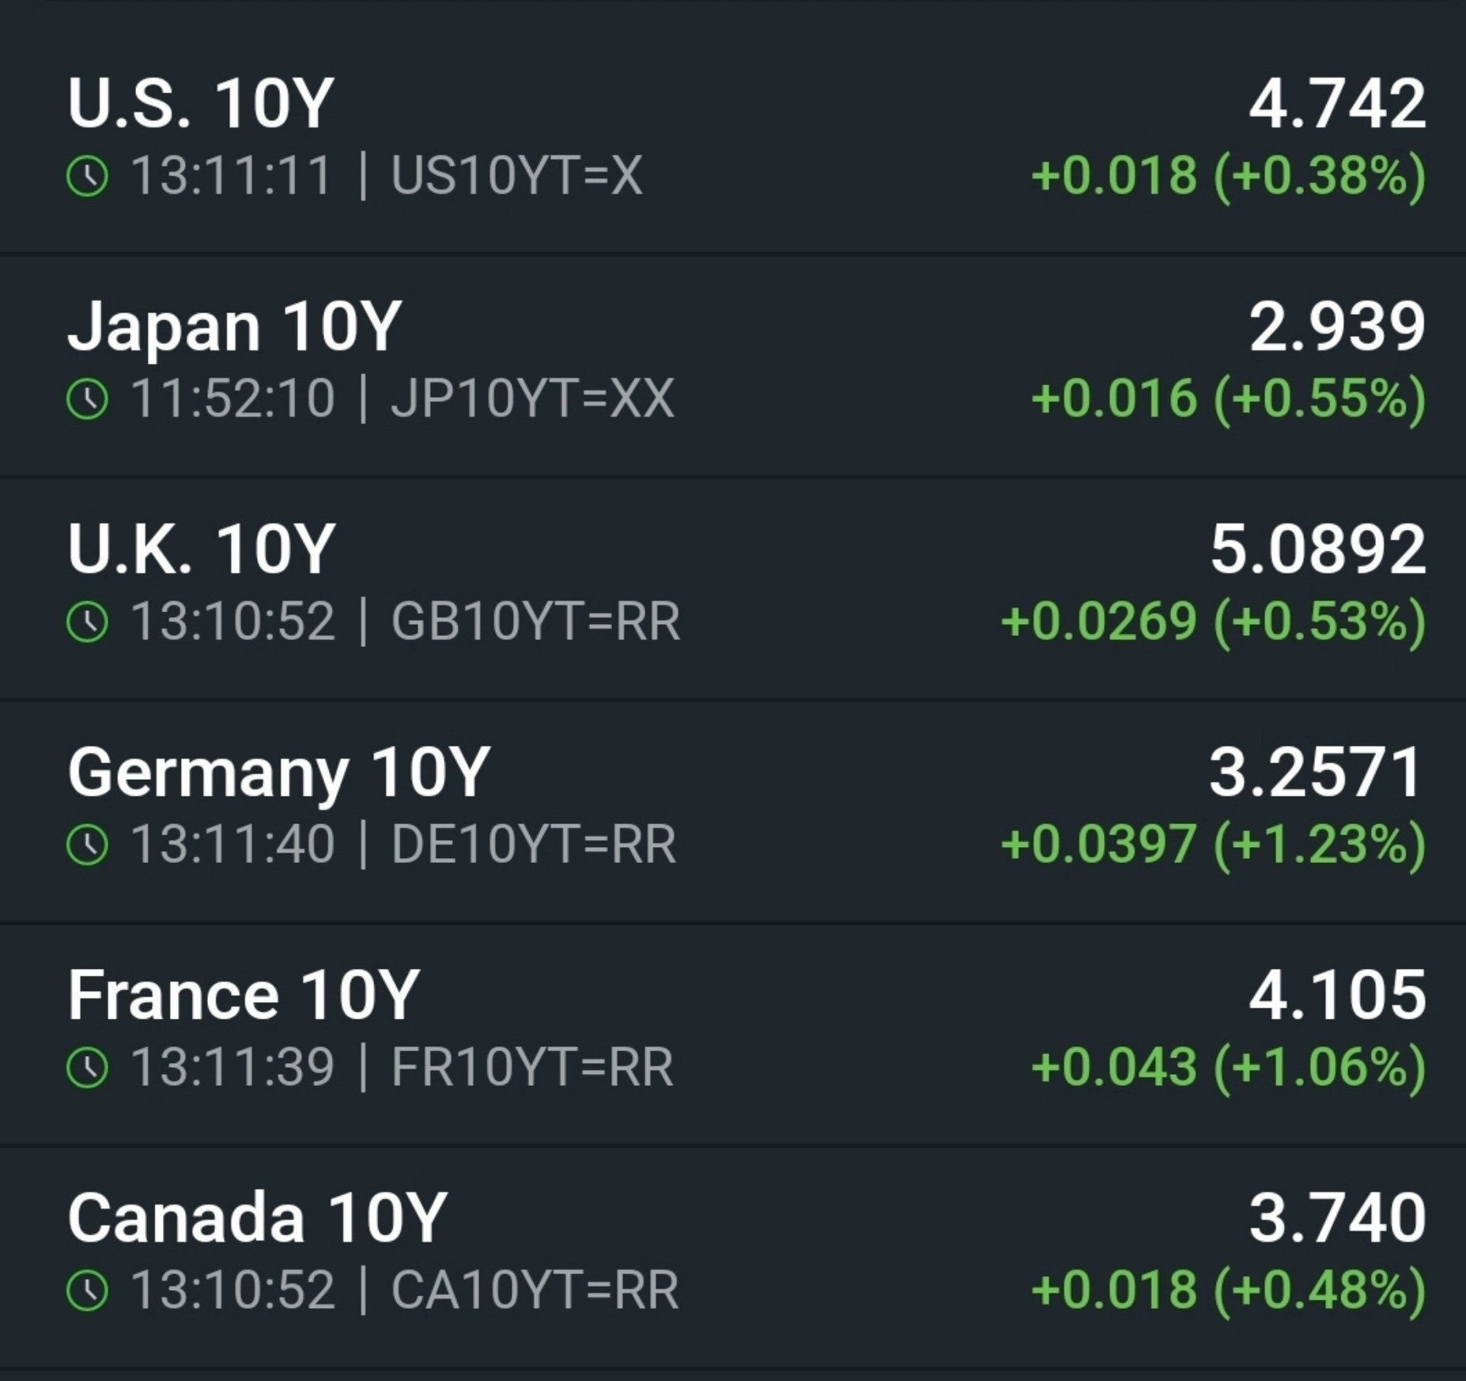
Task: Select the France 10Y bond title
Action: tap(244, 995)
